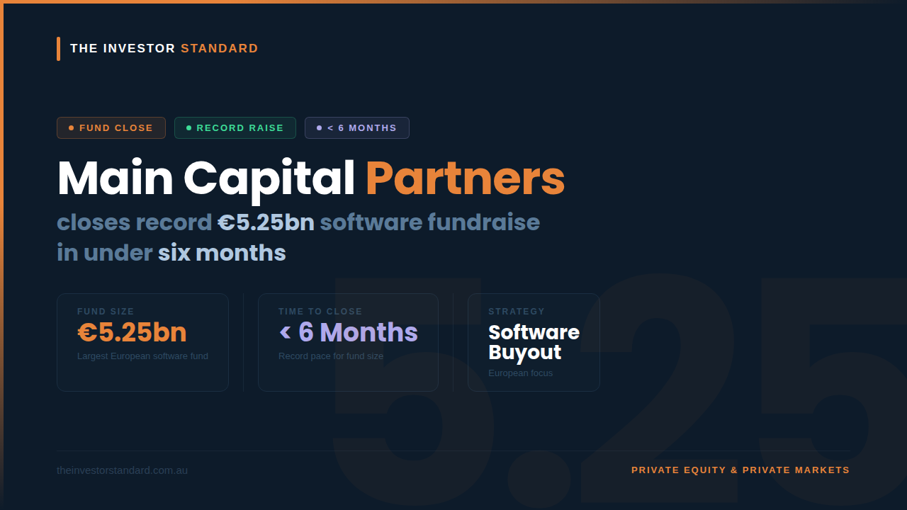Click the orange word Partners
The width and height of the screenshot is (907, 510).
click(x=466, y=178)
